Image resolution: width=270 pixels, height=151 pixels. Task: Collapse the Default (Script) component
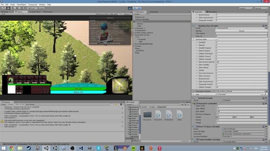tap(193, 98)
